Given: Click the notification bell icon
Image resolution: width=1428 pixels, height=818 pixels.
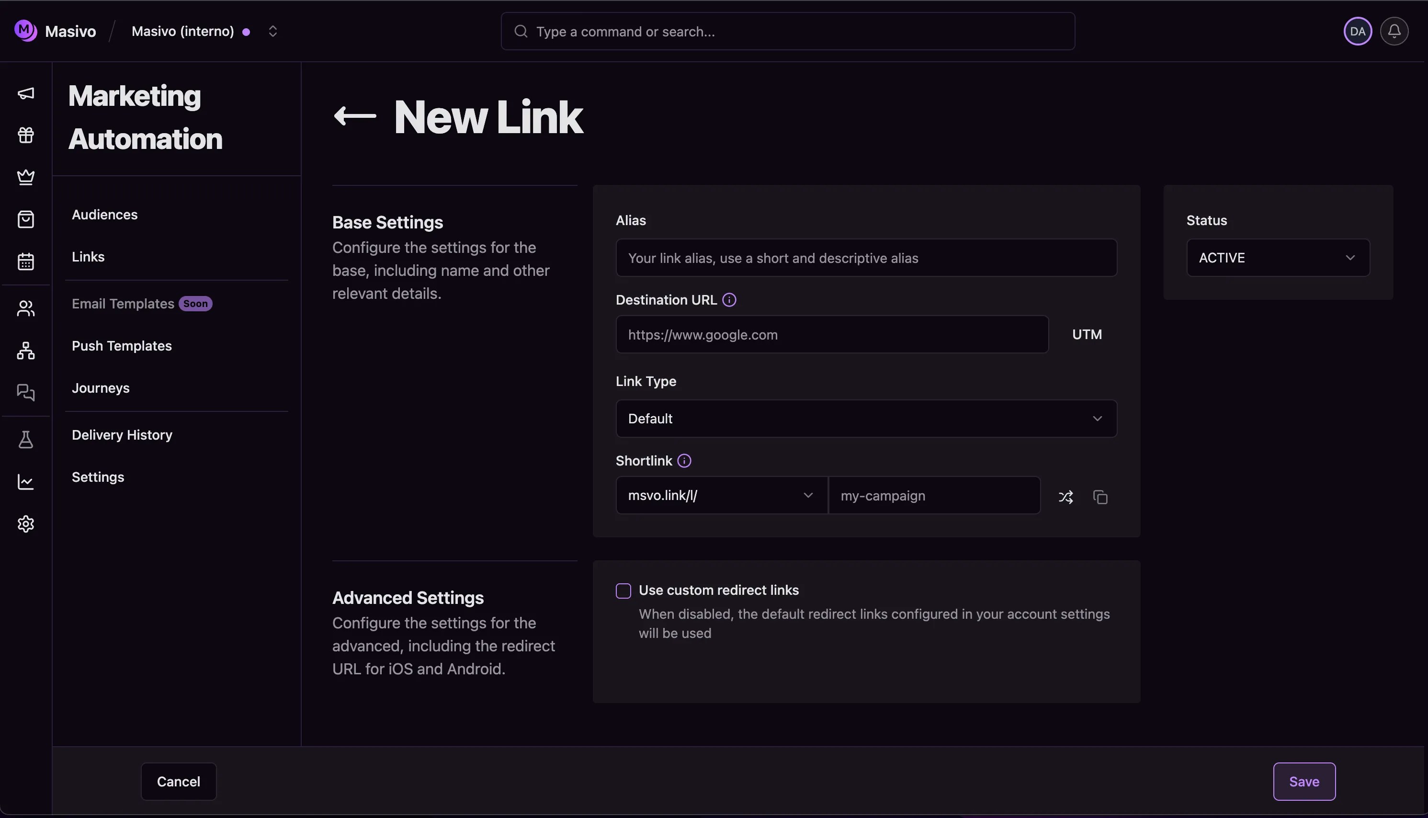Looking at the screenshot, I should (1394, 32).
